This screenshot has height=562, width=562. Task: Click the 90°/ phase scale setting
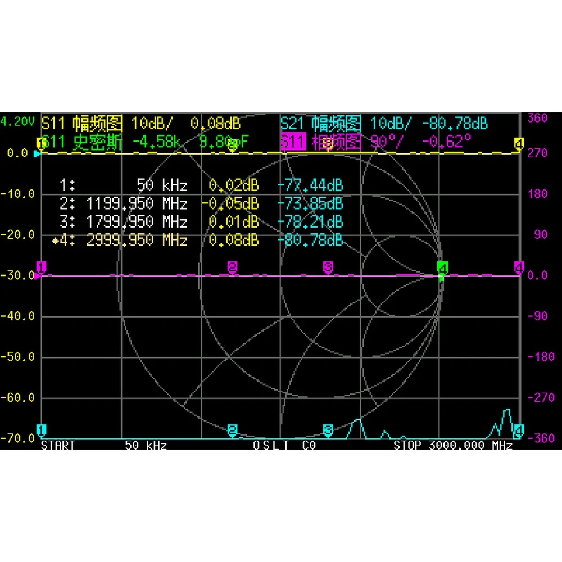pyautogui.click(x=387, y=142)
